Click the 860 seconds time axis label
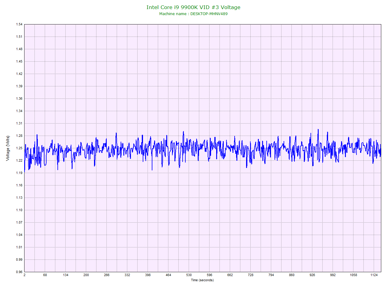The height and width of the screenshot is (290, 387). coord(292,275)
